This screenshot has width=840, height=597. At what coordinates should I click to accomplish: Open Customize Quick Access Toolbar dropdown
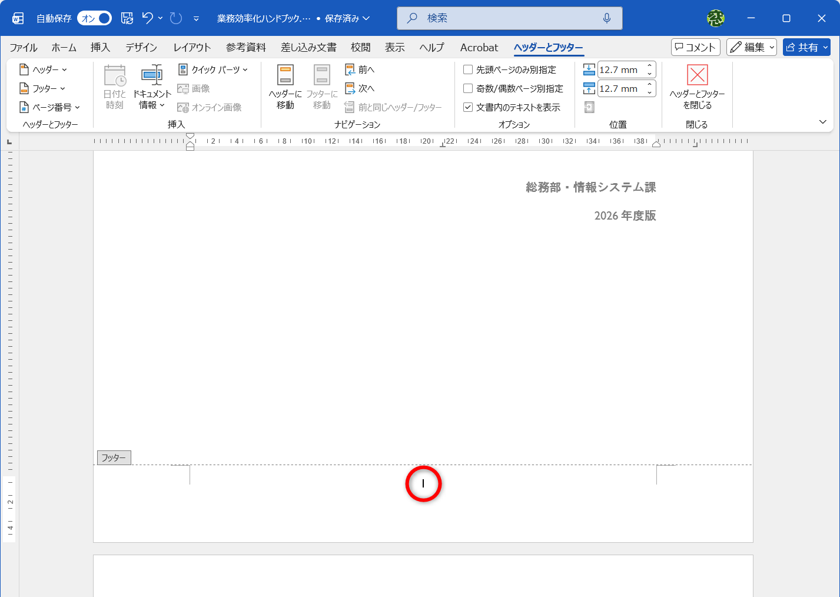click(x=196, y=19)
